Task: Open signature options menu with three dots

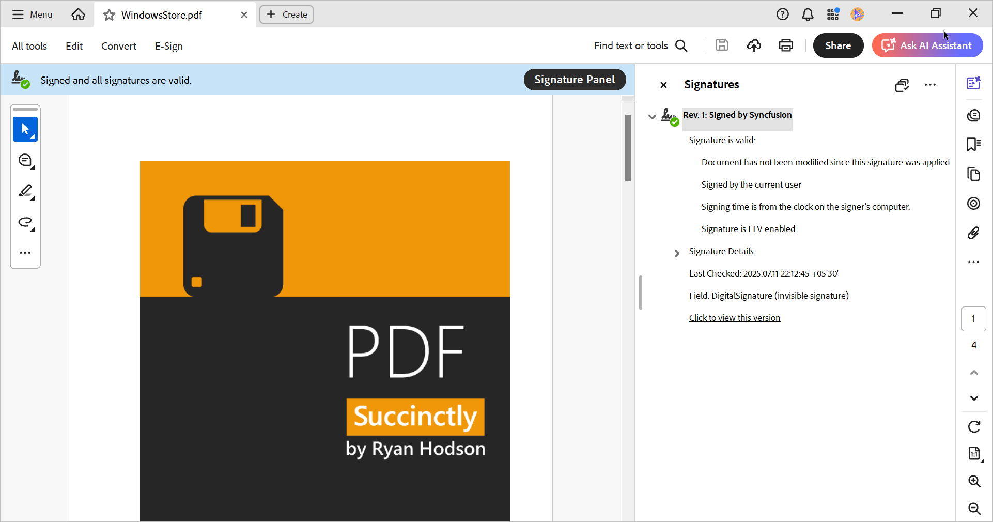Action: coord(930,85)
